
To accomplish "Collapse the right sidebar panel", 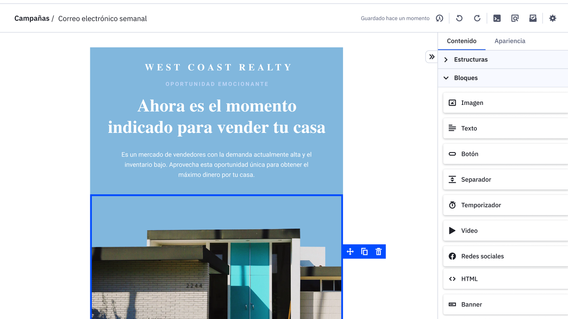I will tap(432, 57).
